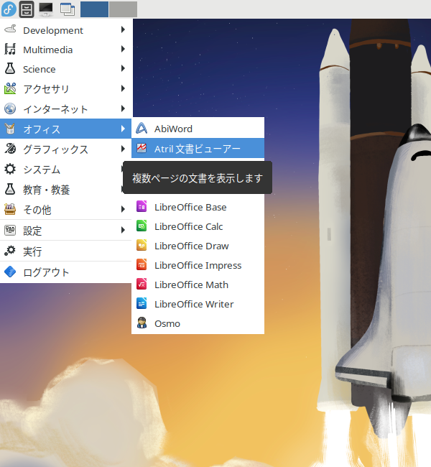Image resolution: width=431 pixels, height=467 pixels.
Task: Expand the インターネット submenu arrow
Action: pyautogui.click(x=123, y=108)
